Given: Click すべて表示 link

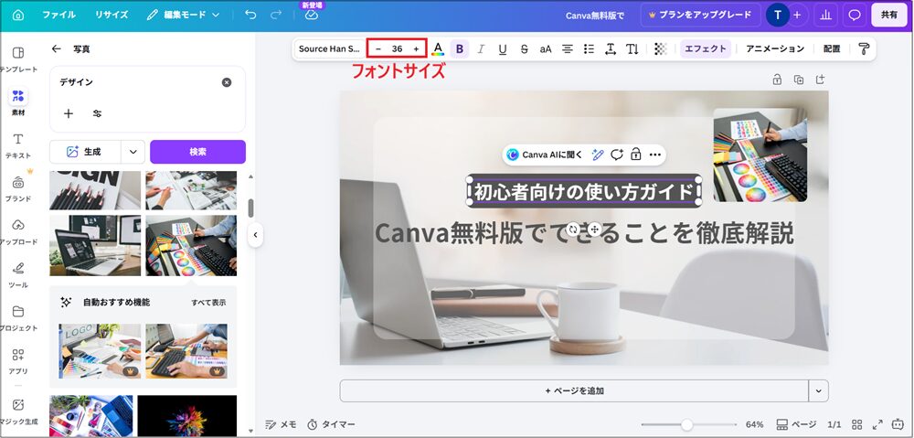Looking at the screenshot, I should click(x=208, y=303).
